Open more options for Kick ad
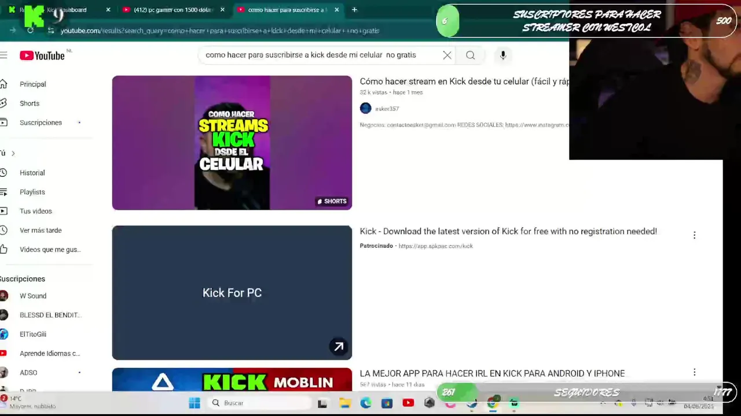 tap(694, 235)
